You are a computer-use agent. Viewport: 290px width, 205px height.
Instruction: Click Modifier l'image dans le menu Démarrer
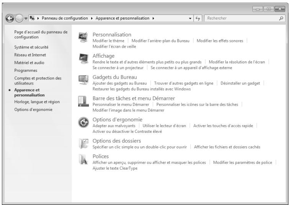pos(128,110)
